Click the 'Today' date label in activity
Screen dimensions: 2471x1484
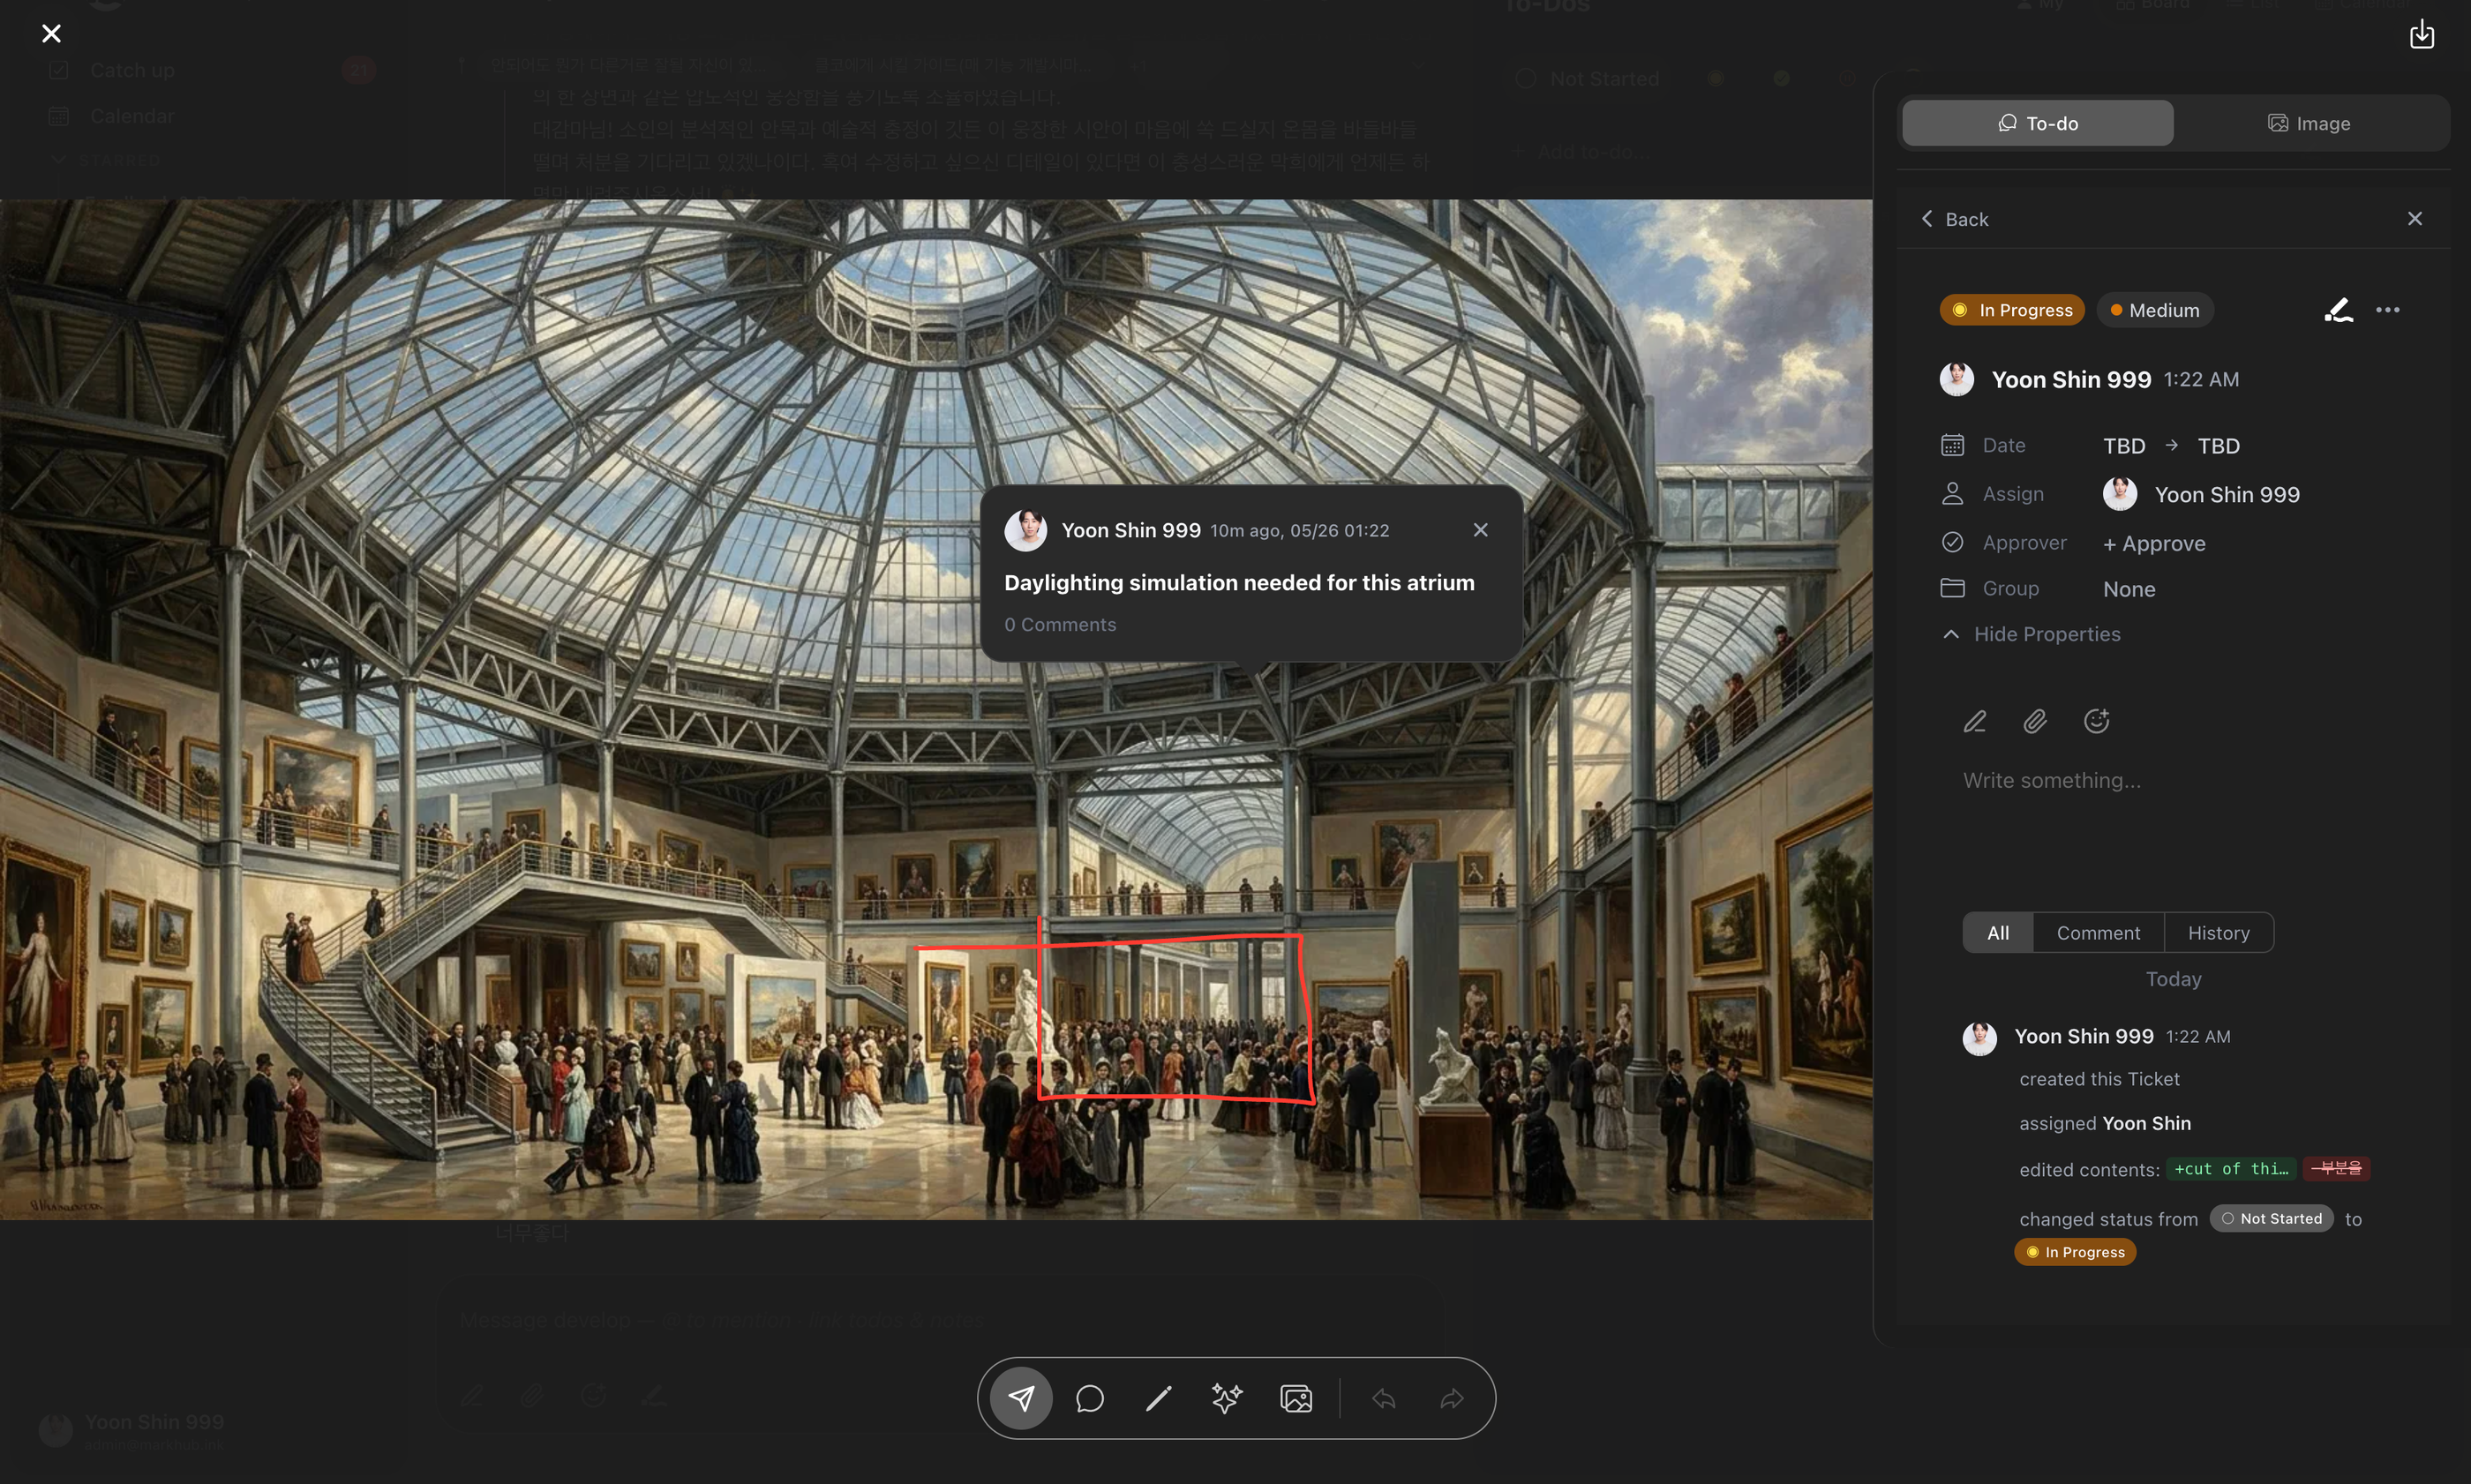click(2173, 979)
